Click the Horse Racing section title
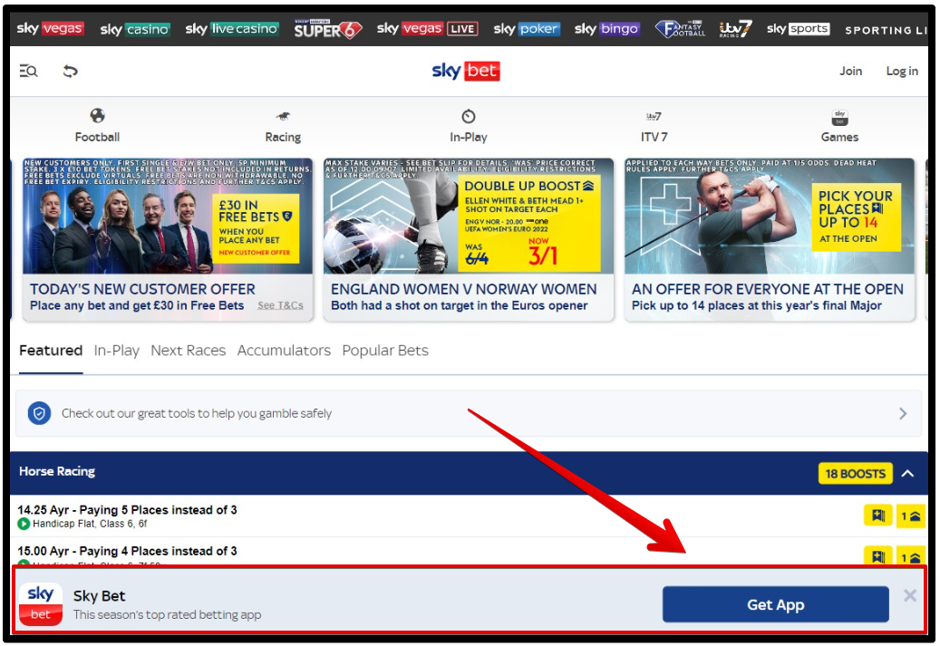Viewport: 940px width, 646px height. point(57,471)
